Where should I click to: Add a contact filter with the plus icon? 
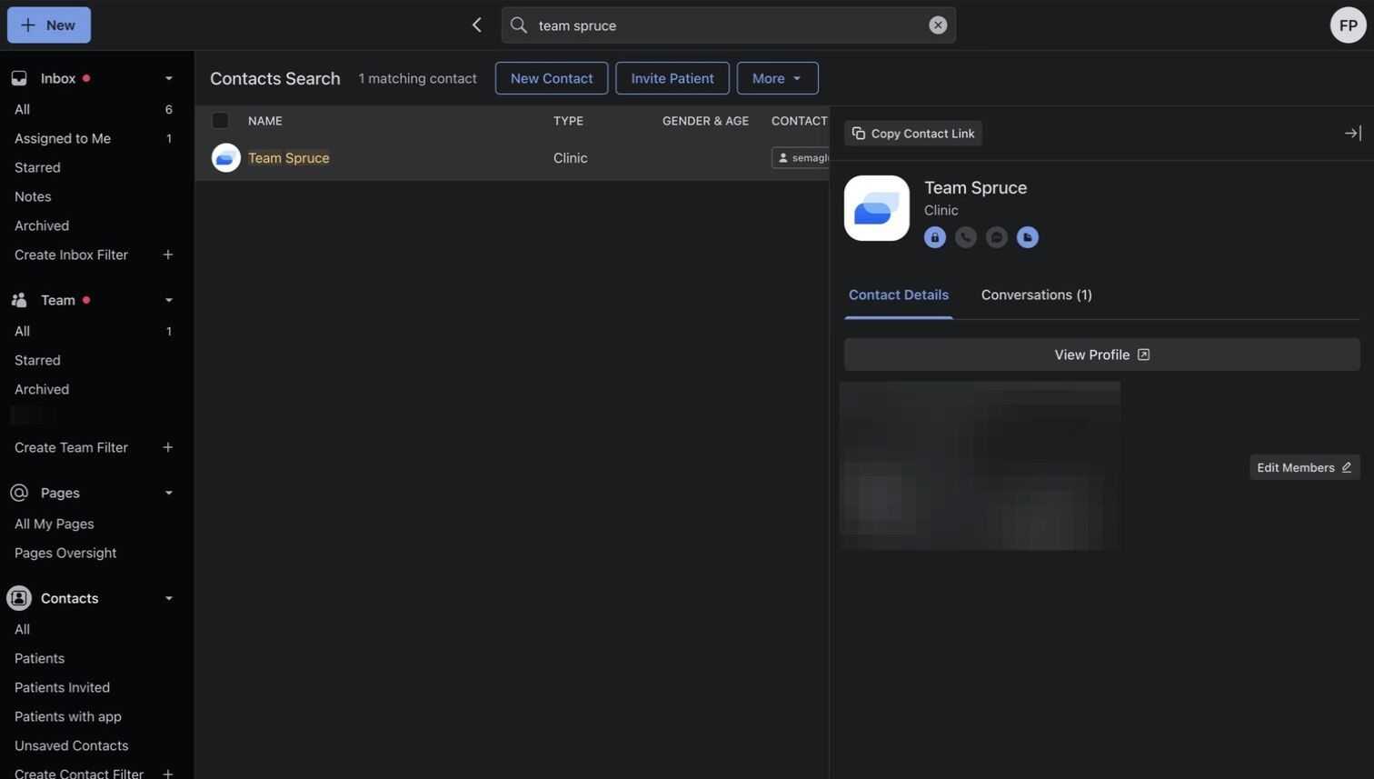(168, 774)
